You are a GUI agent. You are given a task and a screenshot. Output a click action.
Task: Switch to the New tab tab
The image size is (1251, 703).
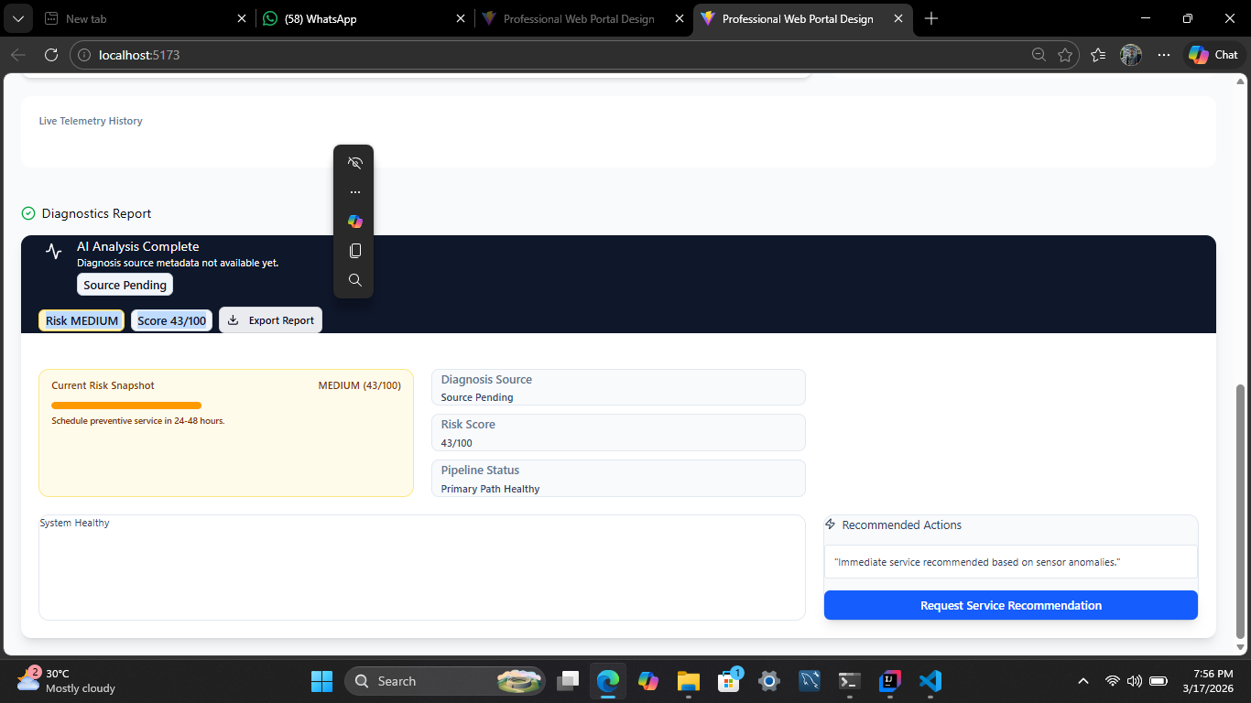145,18
